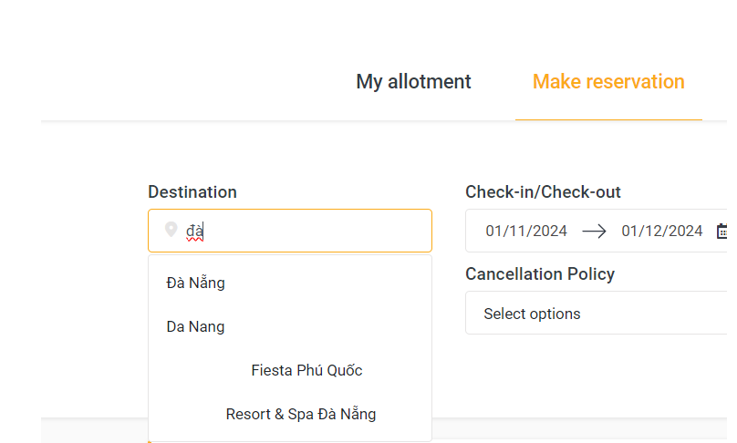Image resolution: width=737 pixels, height=443 pixels.
Task: Open the Make reservation tab
Action: 608,82
